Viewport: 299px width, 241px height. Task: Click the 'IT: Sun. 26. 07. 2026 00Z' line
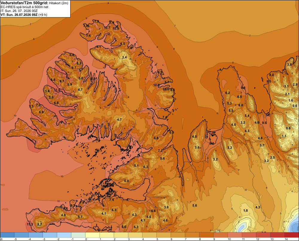pos(19,11)
